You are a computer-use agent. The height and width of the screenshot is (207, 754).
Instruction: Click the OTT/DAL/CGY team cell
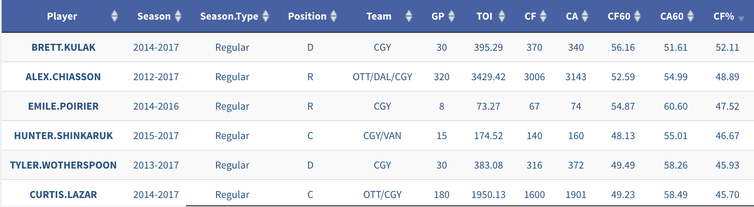382,77
